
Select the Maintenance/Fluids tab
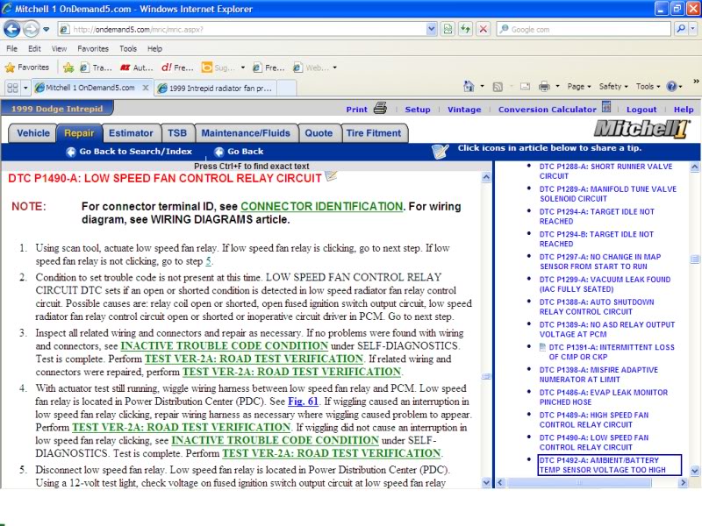pos(246,133)
